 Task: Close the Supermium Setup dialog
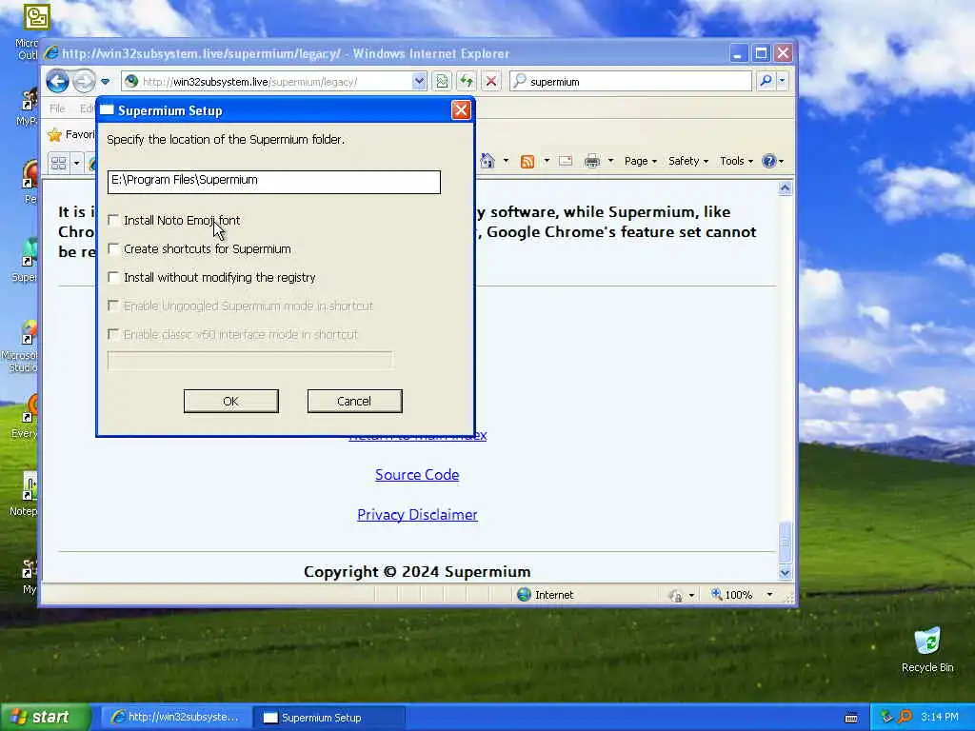point(461,110)
